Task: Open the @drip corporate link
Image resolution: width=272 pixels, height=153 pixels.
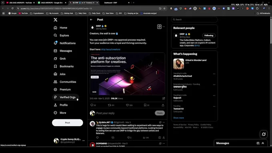Action: pos(197,46)
